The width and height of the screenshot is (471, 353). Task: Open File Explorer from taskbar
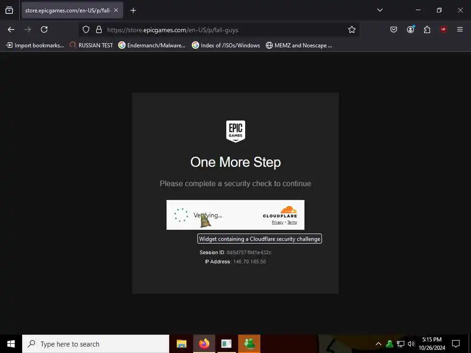(x=181, y=344)
